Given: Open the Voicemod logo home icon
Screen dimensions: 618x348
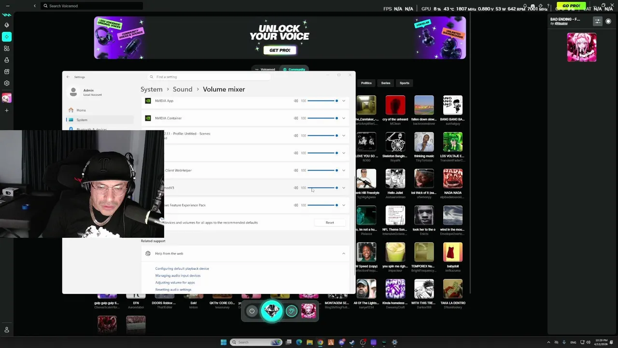Looking at the screenshot, I should click(x=7, y=14).
